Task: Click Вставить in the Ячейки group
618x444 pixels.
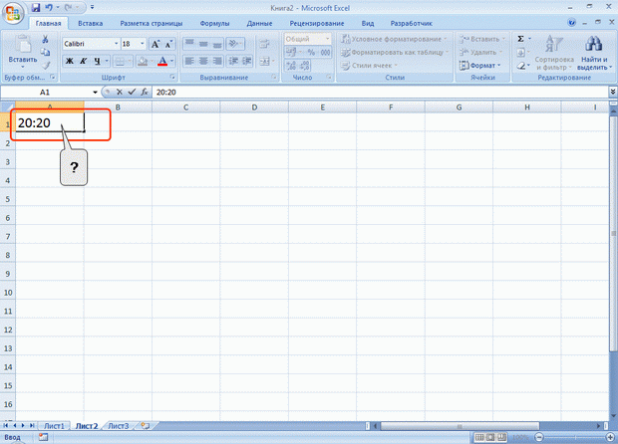Action: (481, 39)
